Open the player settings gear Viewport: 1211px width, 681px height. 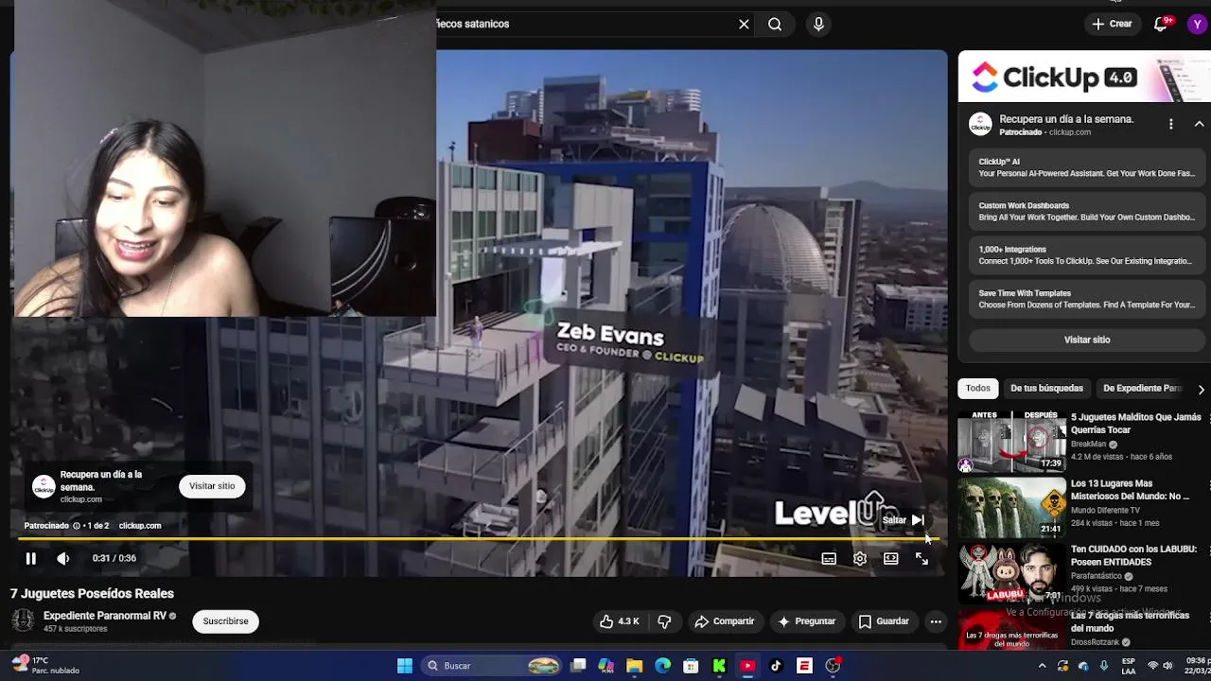tap(860, 559)
